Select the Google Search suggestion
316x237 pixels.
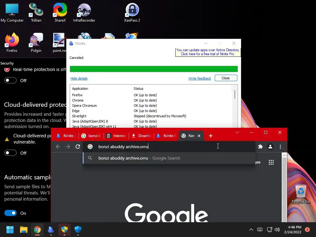169,158
